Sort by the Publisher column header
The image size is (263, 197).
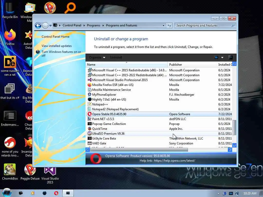[192, 64]
